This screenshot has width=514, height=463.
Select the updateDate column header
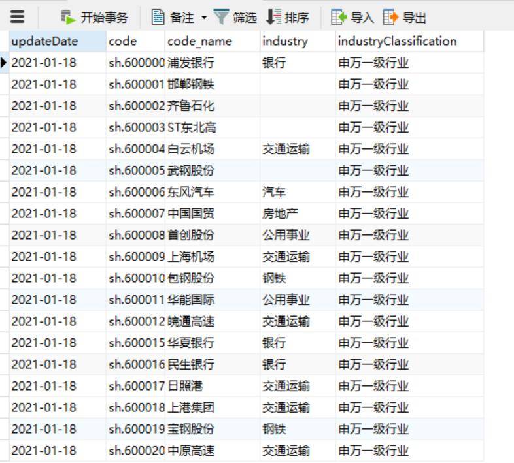point(58,41)
